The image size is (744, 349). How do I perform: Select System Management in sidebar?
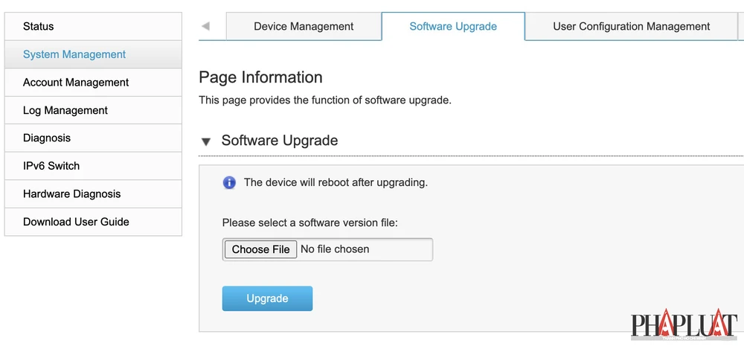click(x=74, y=54)
